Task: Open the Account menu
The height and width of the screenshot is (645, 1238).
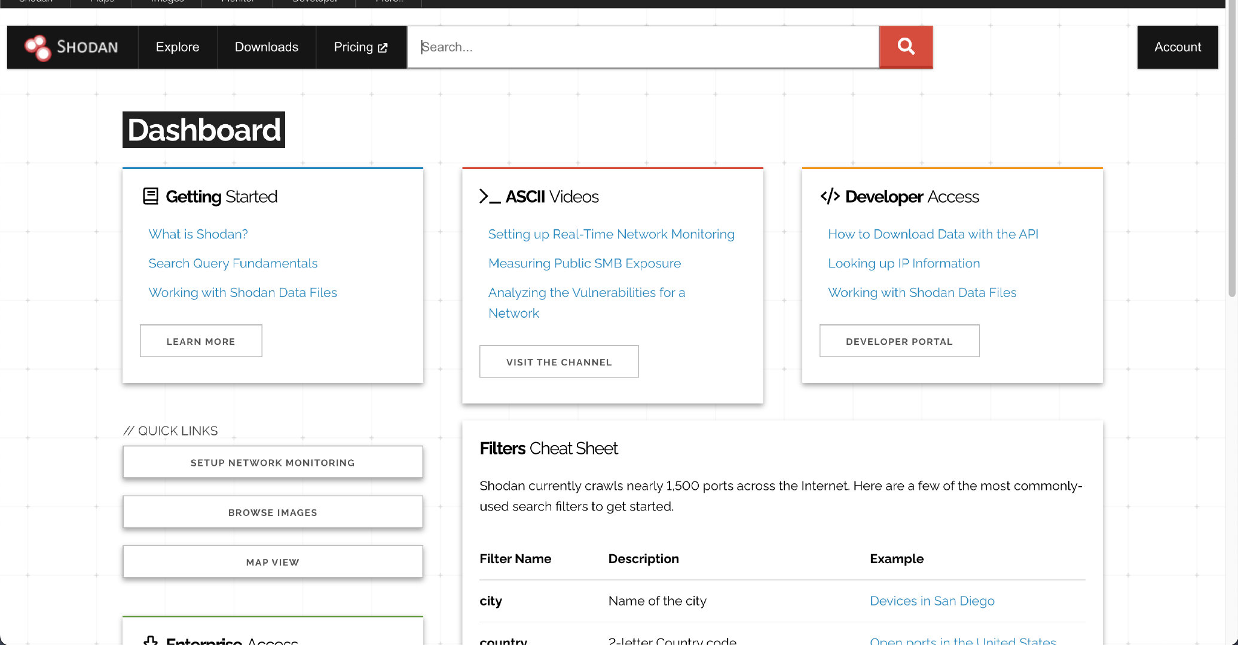Action: (1177, 47)
